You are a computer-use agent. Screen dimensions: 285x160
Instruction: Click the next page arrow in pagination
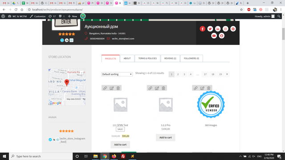point(227,74)
